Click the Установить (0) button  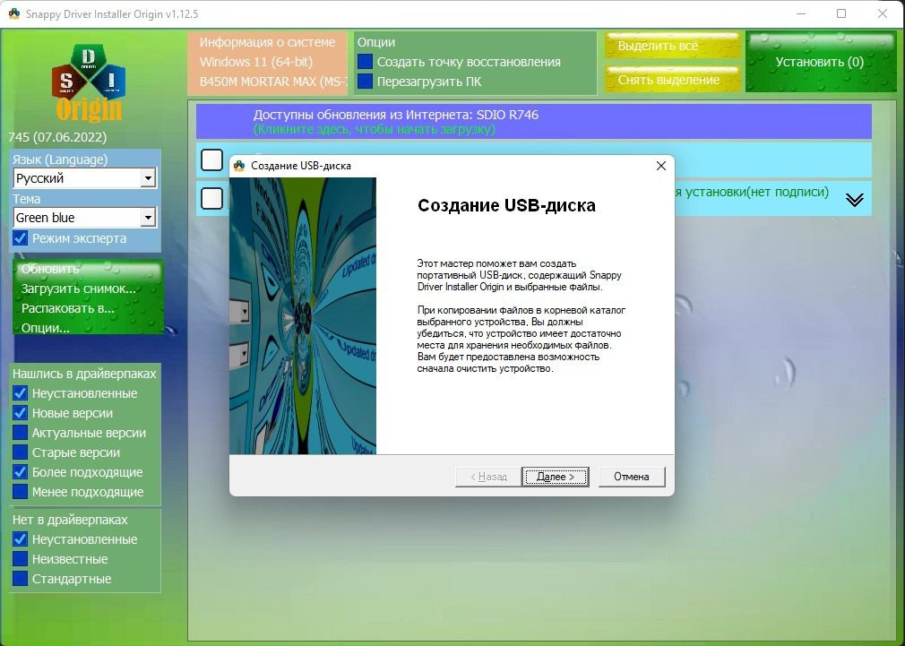(x=819, y=62)
